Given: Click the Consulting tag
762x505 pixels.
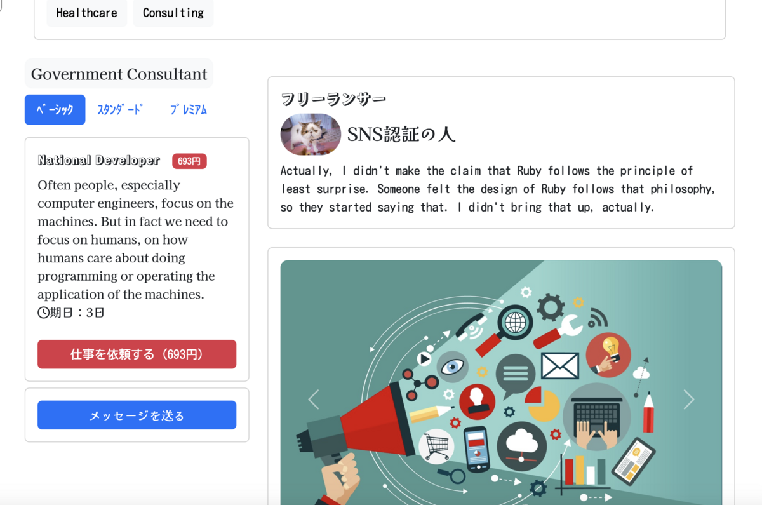Looking at the screenshot, I should click(x=173, y=13).
